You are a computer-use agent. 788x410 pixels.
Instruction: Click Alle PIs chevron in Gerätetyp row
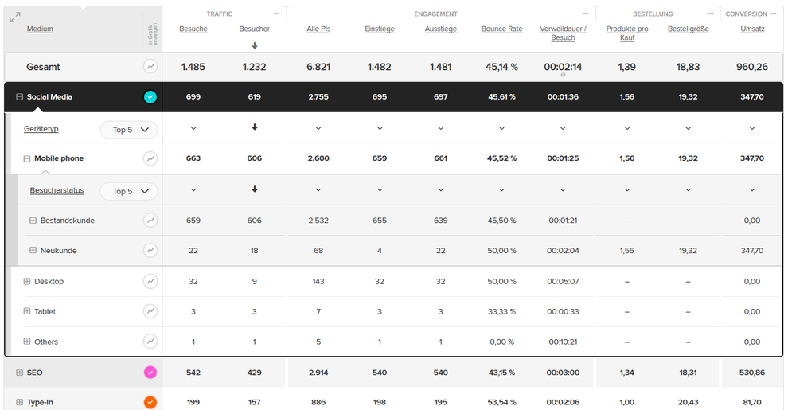coord(318,129)
